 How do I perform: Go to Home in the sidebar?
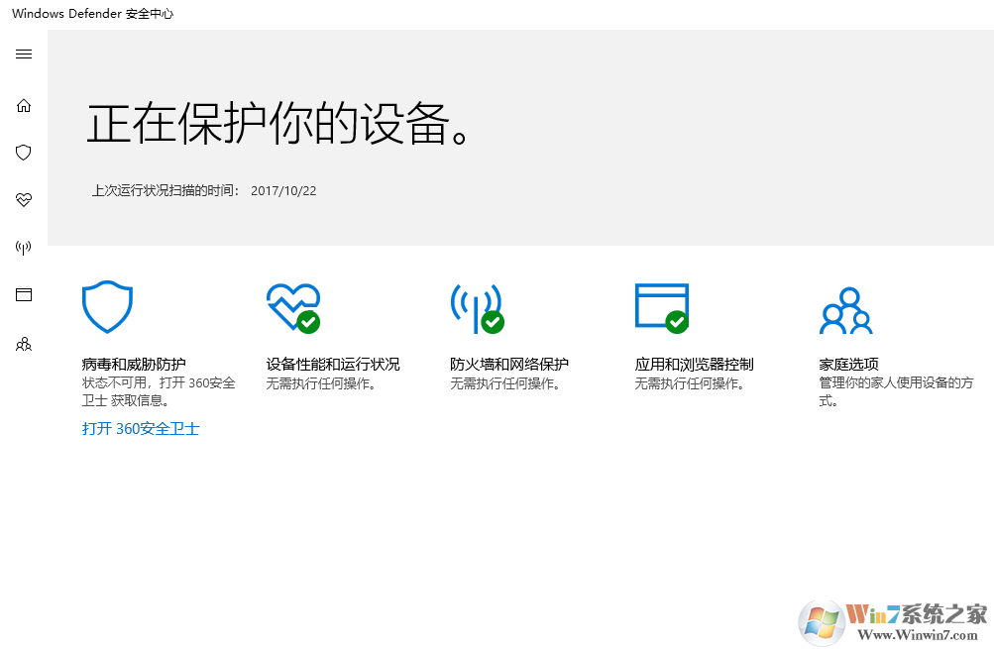pyautogui.click(x=24, y=105)
